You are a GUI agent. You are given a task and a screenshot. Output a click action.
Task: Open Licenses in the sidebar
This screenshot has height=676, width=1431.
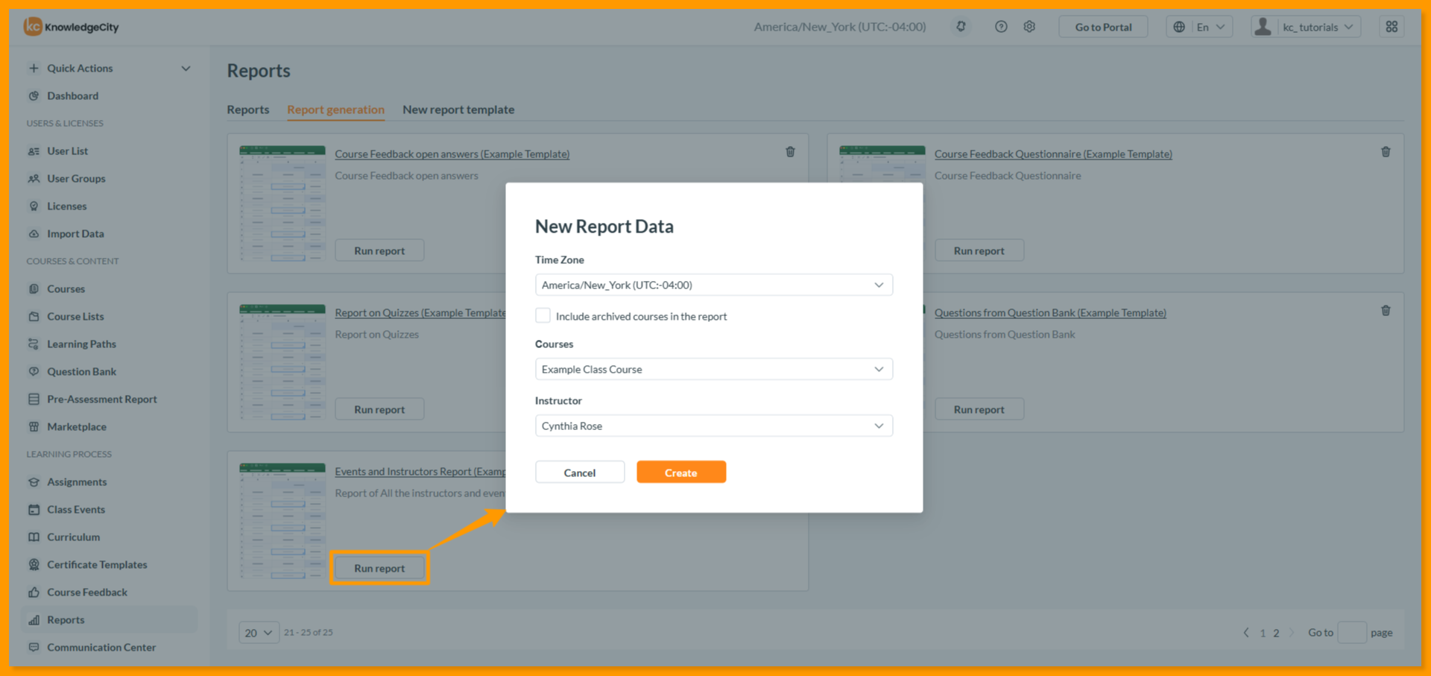tap(66, 206)
